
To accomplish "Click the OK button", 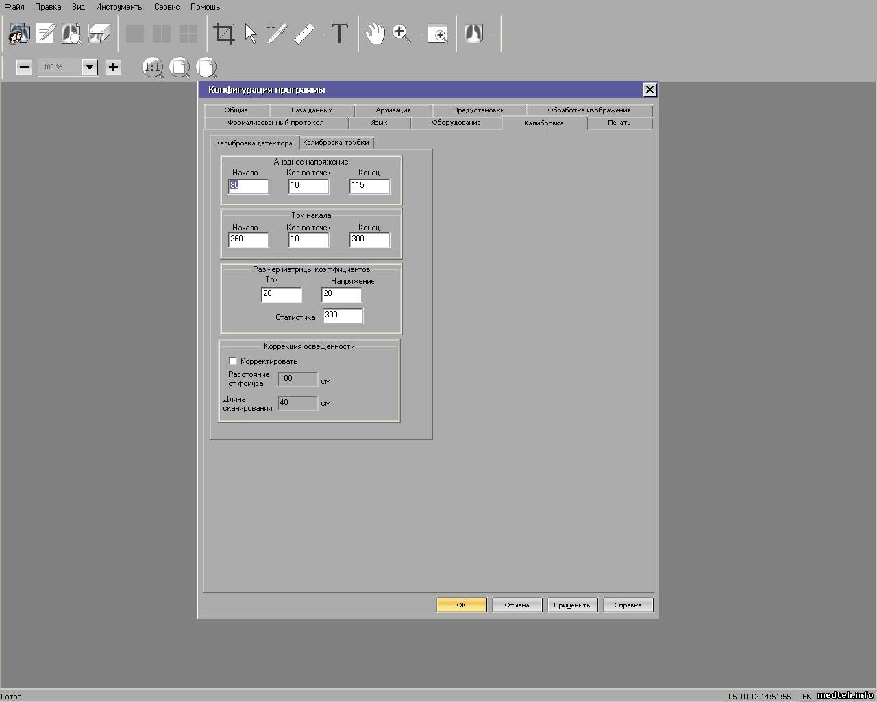I will point(461,605).
